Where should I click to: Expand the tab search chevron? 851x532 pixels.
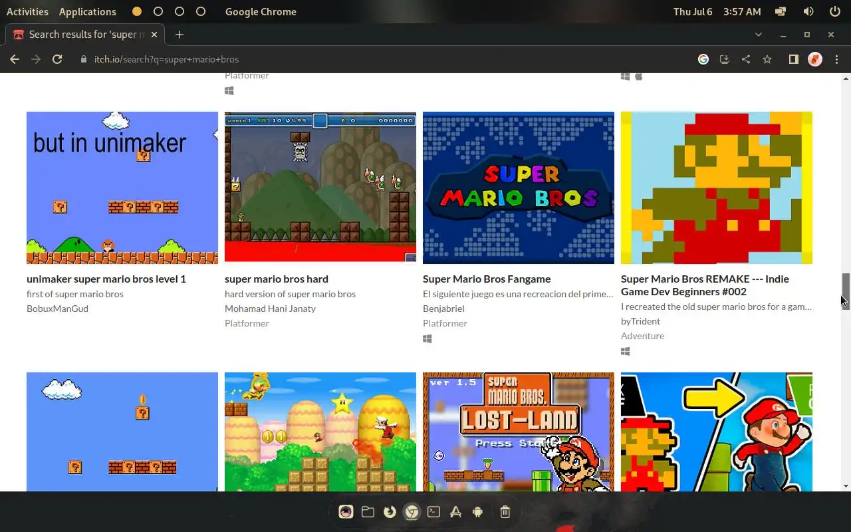point(759,35)
